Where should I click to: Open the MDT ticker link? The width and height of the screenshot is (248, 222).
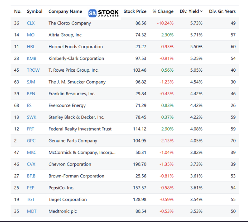(x=32, y=211)
